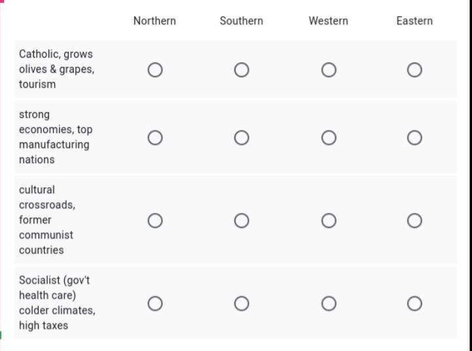
Task: Choose Southern for strong economies row
Action: coord(242,138)
